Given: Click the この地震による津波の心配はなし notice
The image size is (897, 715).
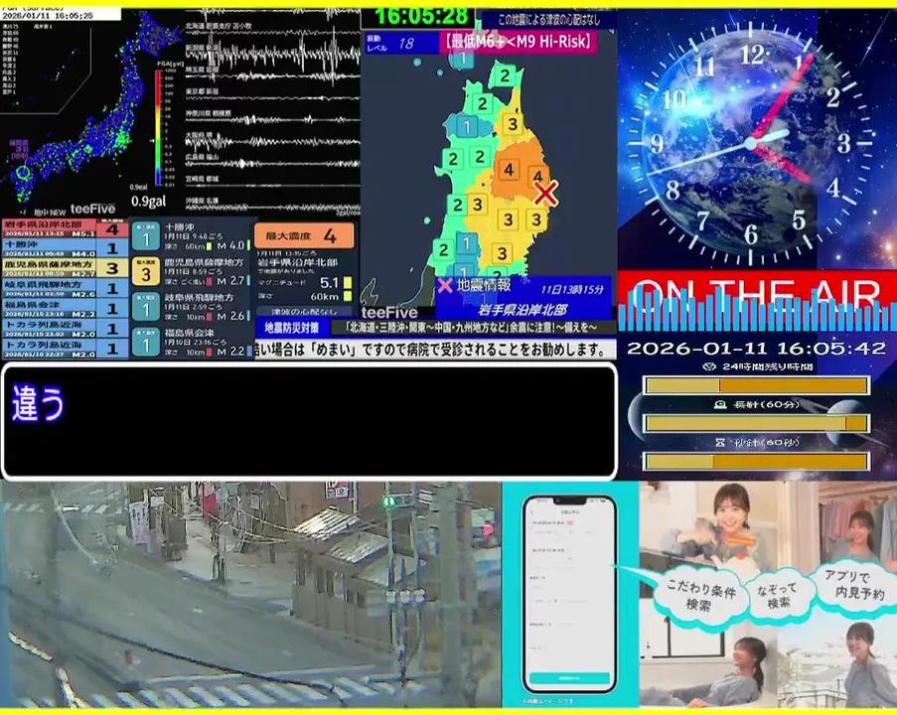Looking at the screenshot, I should [x=548, y=20].
